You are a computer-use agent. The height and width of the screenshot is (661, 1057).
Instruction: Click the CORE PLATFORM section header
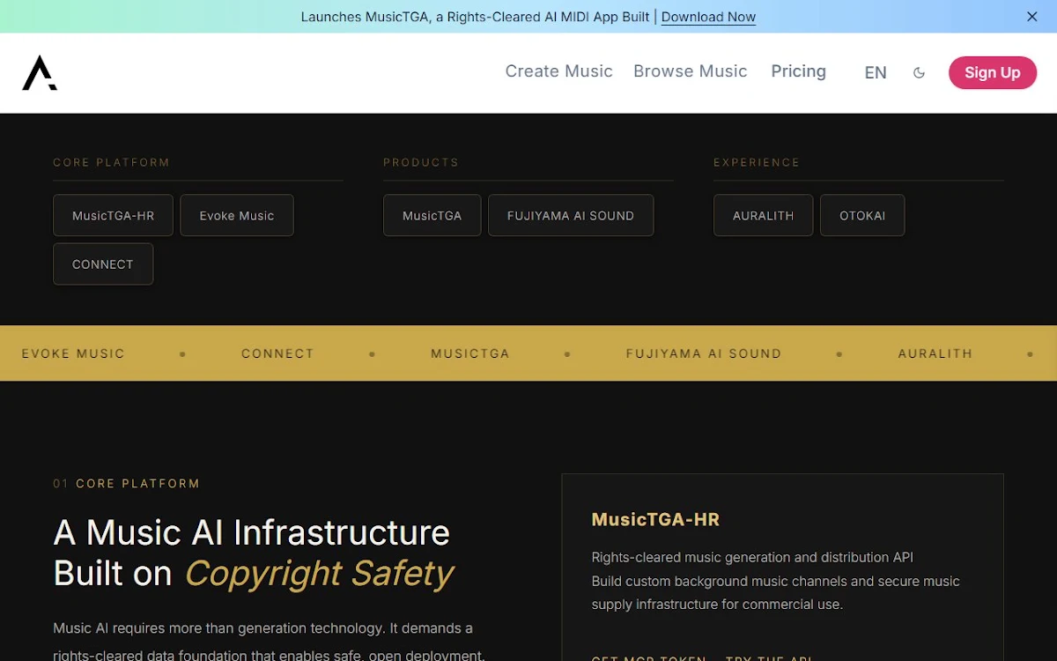[x=111, y=162]
